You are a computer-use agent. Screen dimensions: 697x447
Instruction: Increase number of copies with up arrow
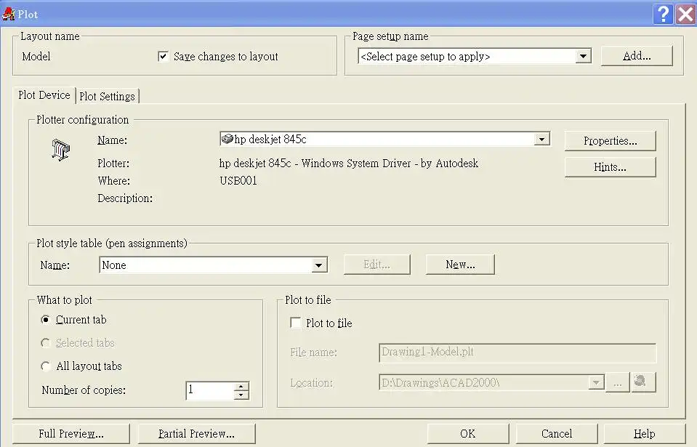[x=241, y=386]
